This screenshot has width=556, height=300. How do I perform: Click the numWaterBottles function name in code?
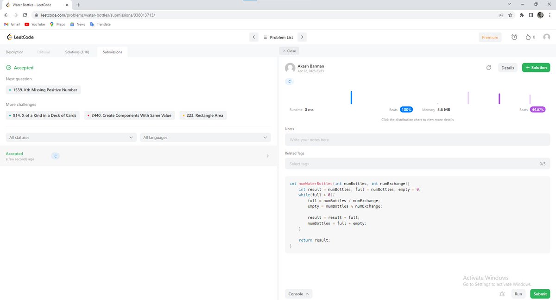point(316,184)
